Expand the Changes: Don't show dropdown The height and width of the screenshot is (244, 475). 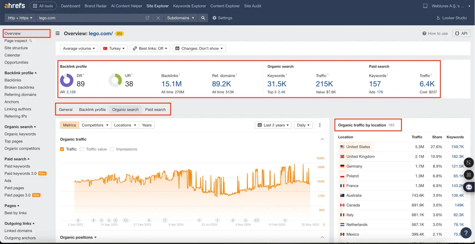pos(199,48)
